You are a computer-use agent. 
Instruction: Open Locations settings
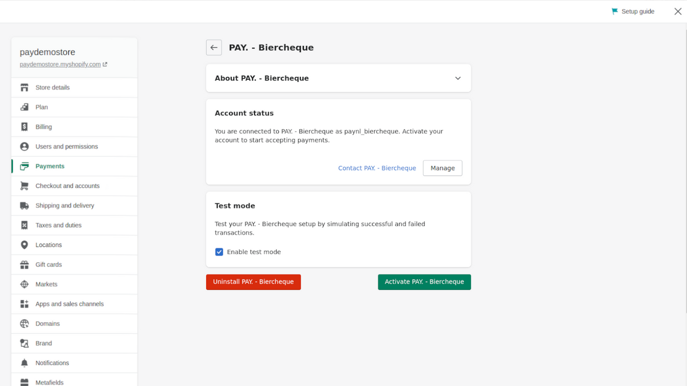[74, 245]
